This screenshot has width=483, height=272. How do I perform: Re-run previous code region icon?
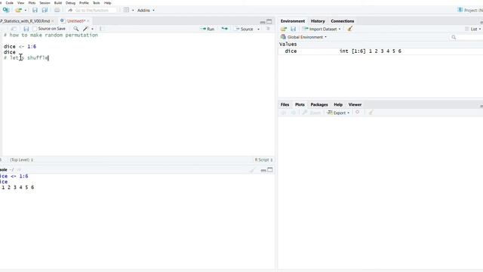point(225,29)
